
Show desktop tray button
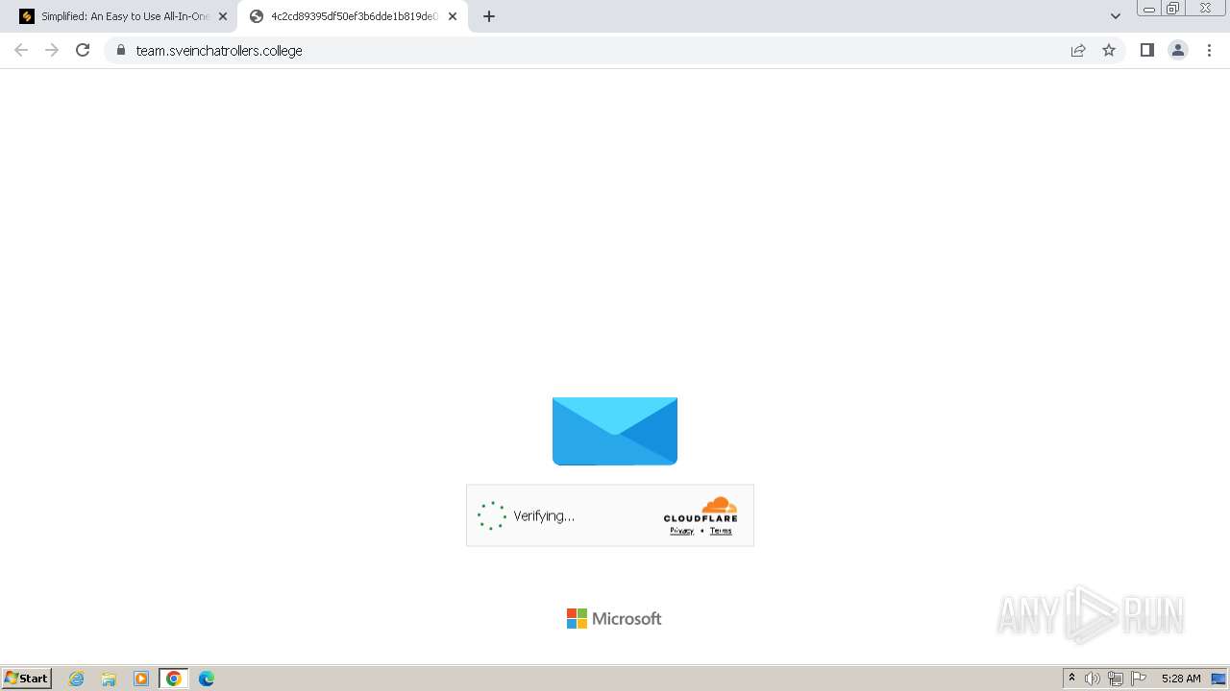(1219, 679)
